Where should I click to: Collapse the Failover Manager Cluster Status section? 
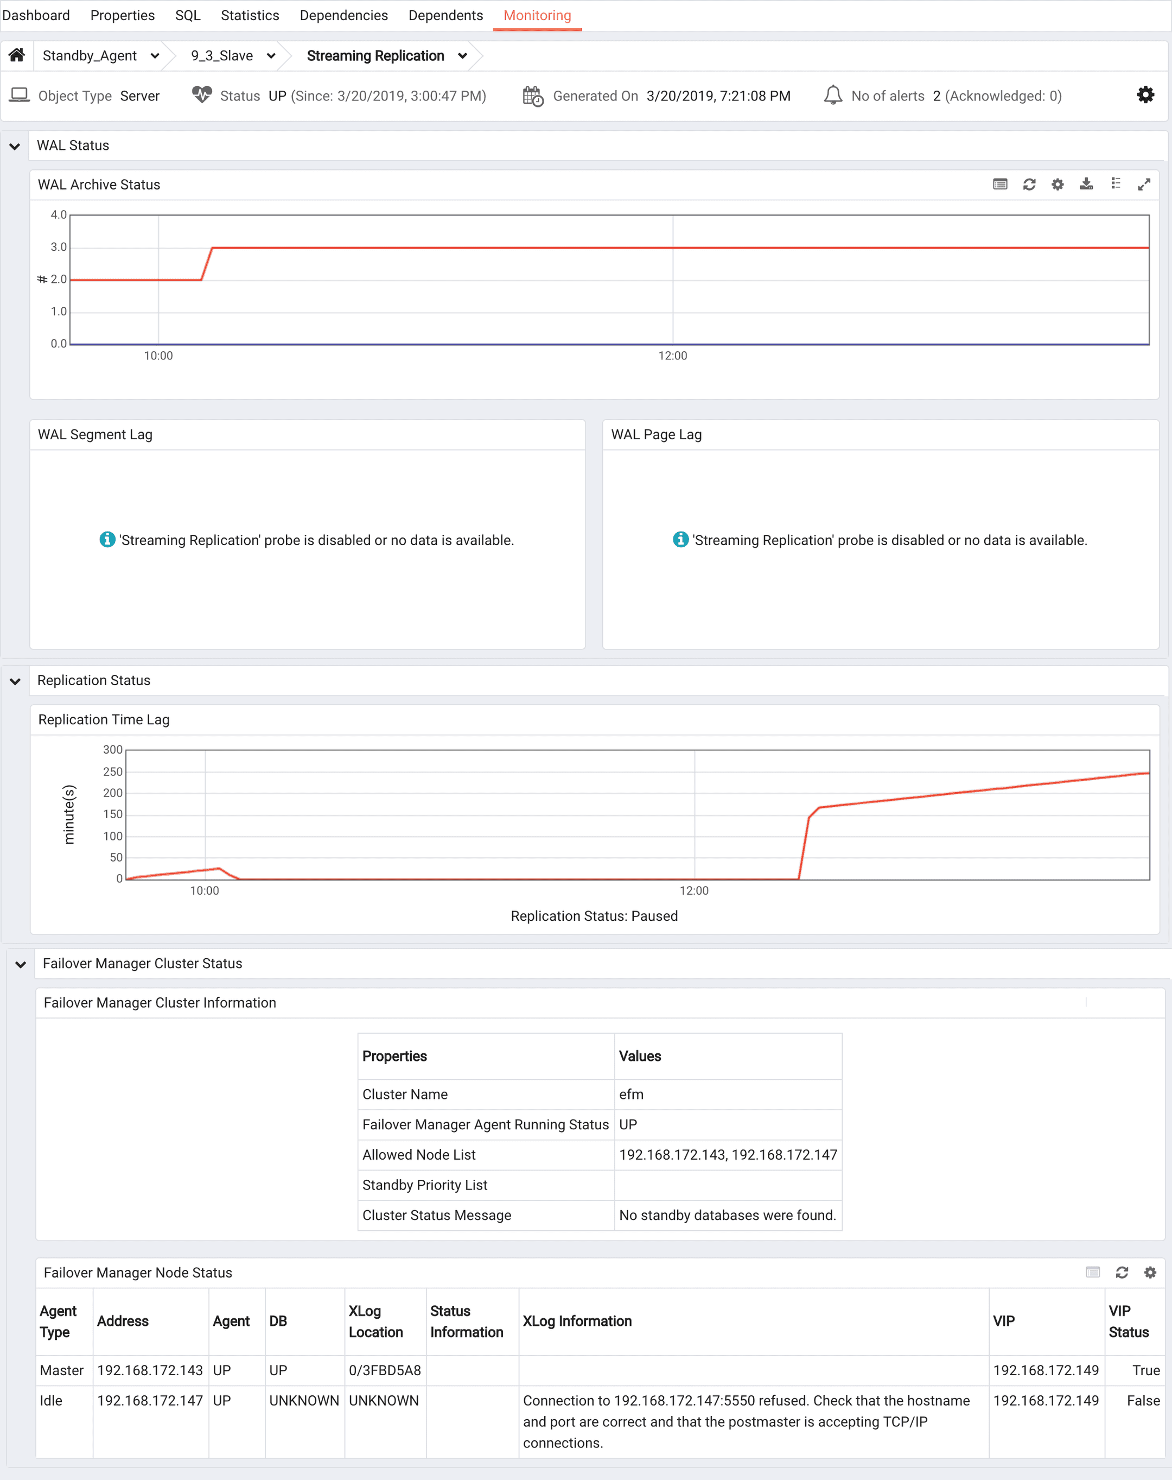pos(21,963)
